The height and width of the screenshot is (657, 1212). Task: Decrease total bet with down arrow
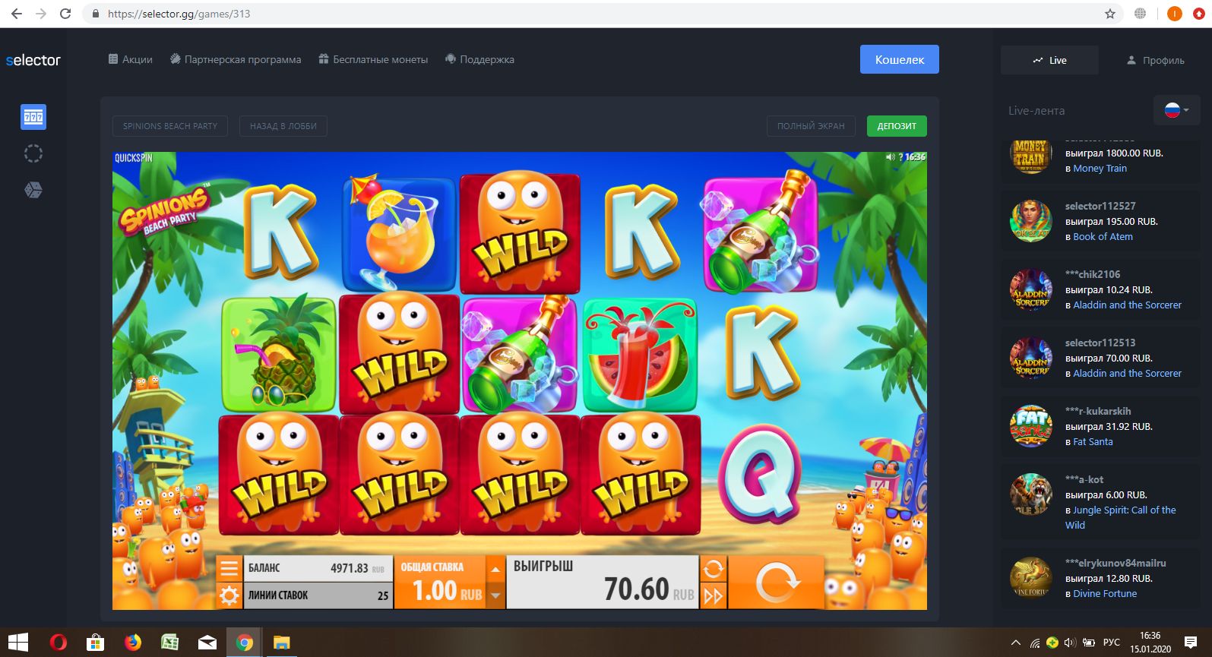click(495, 596)
